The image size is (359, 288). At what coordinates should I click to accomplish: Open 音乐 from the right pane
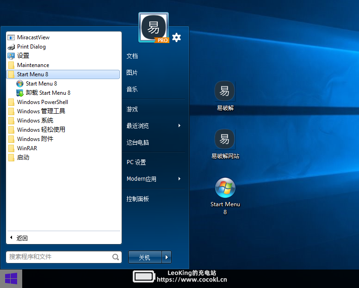pos(132,89)
